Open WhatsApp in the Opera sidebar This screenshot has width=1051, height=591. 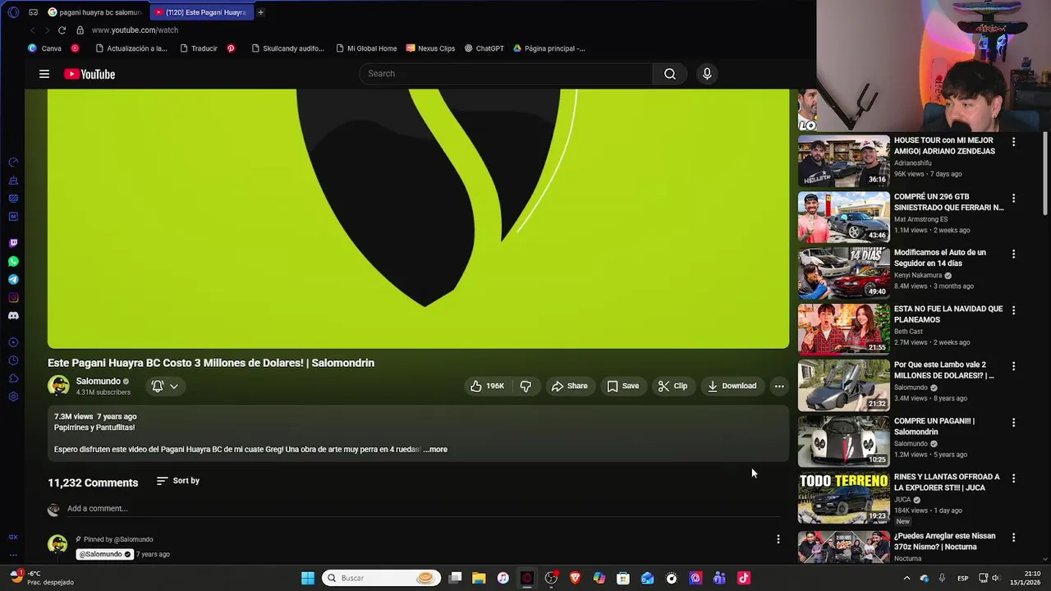[13, 262]
